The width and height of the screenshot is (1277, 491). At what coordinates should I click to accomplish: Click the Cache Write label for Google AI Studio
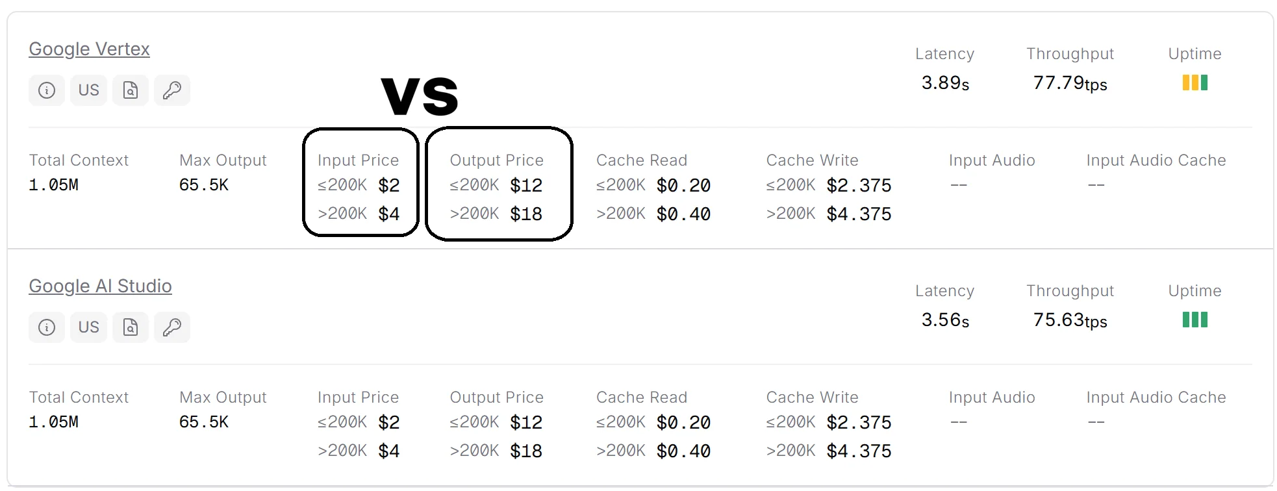coord(812,397)
